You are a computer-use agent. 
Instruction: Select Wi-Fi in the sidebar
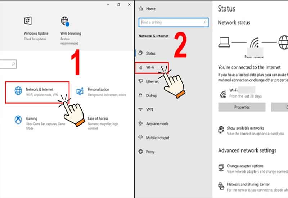(x=150, y=67)
